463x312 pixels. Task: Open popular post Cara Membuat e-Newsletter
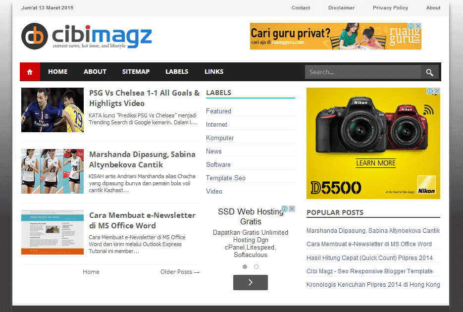tap(369, 244)
